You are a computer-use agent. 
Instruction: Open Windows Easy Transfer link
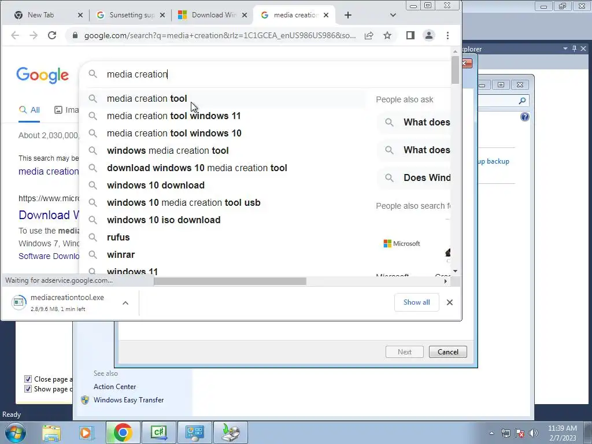tap(128, 400)
